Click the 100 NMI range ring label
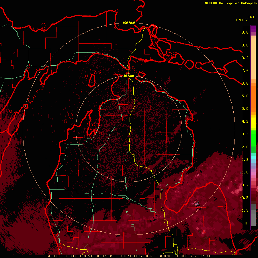The image size is (258, 258). point(129,23)
